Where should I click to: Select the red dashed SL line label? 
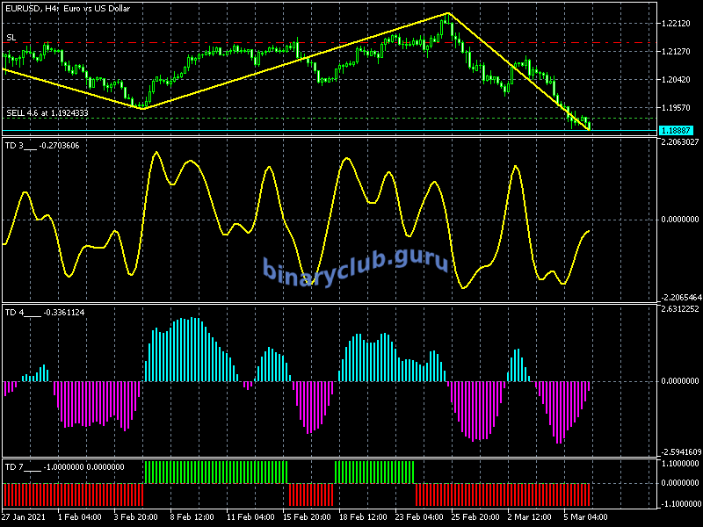coord(11,38)
